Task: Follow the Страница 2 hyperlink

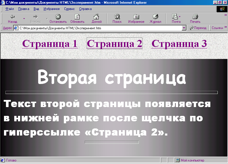Action: pos(115,44)
